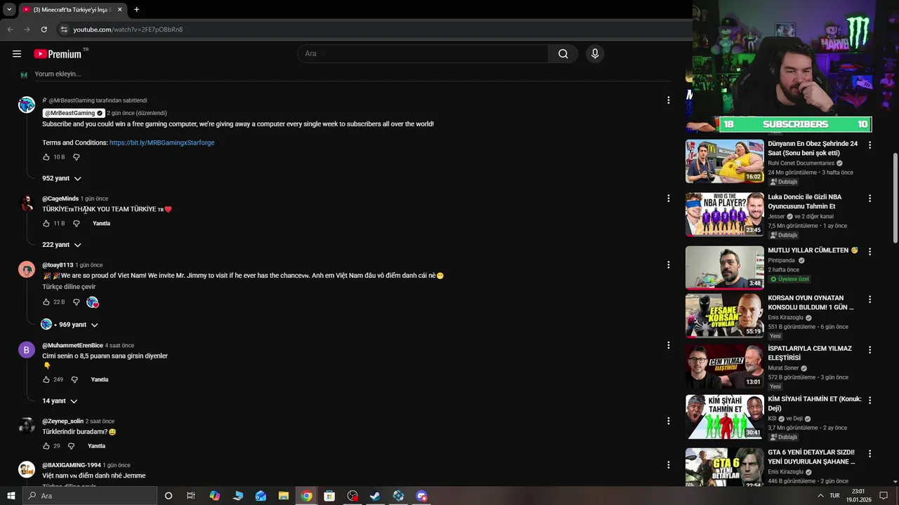Open the bit.ly/MRBGamingxStarforge link
899x505 pixels.
(x=162, y=142)
